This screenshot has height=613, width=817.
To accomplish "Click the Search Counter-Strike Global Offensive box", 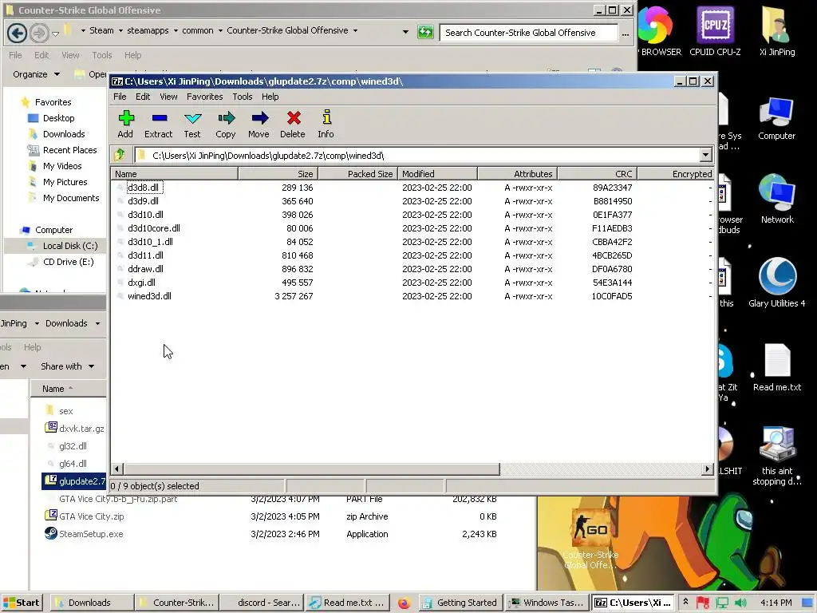I will (528, 32).
